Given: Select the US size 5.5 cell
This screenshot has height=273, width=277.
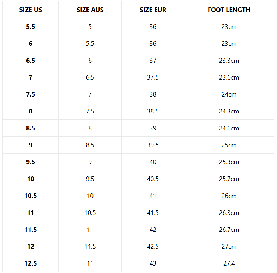Looking at the screenshot, I should pyautogui.click(x=31, y=27).
